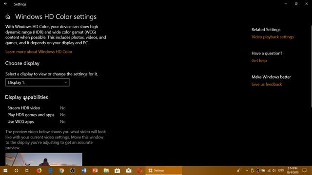Viewport: 312px width, 175px height.
Task: Open the Learn more about Windows HD Color link
Action: 39,52
